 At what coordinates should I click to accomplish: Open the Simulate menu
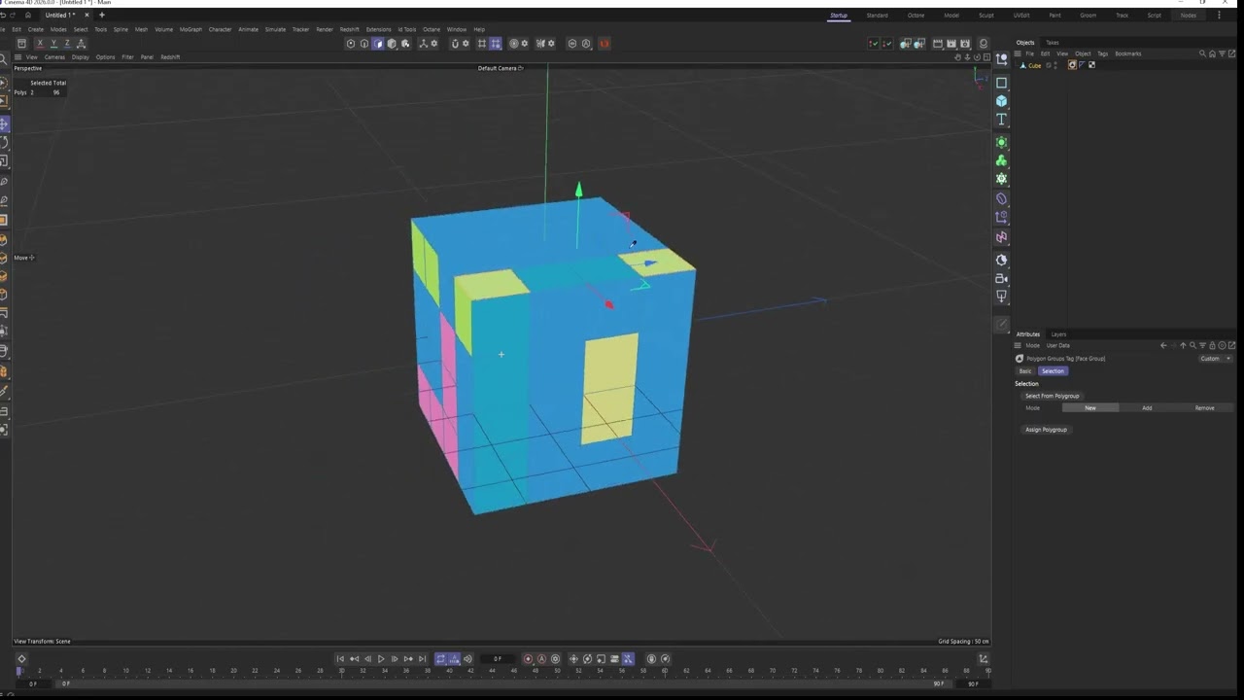[275, 29]
